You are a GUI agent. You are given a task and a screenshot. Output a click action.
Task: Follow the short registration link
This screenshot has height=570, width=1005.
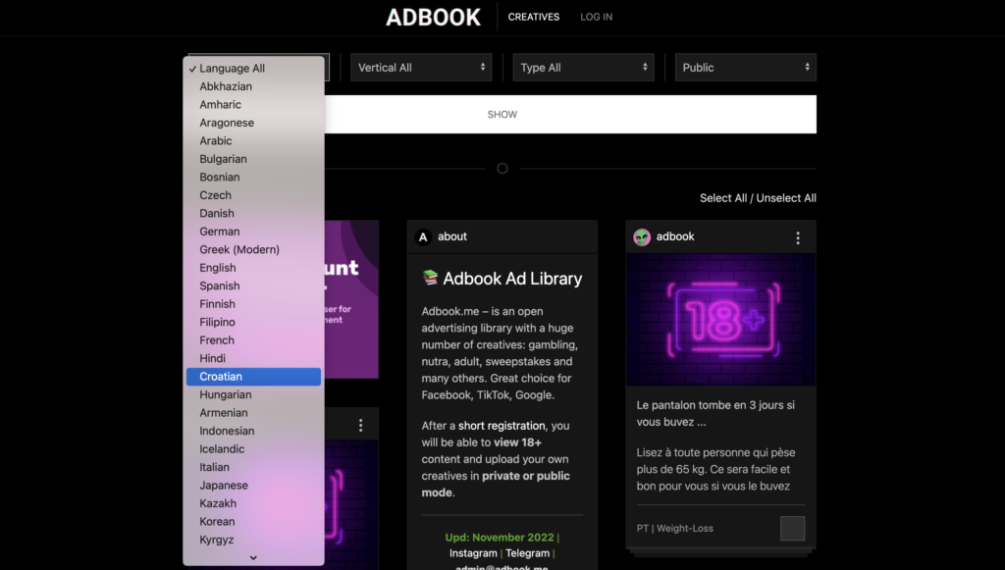(502, 426)
